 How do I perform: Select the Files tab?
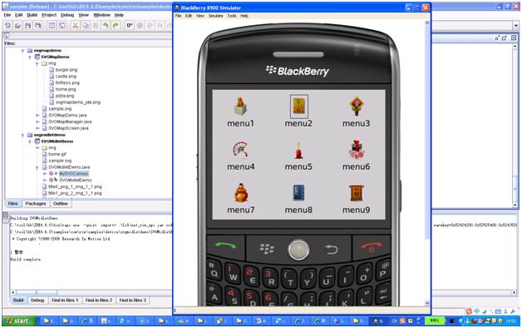point(12,203)
